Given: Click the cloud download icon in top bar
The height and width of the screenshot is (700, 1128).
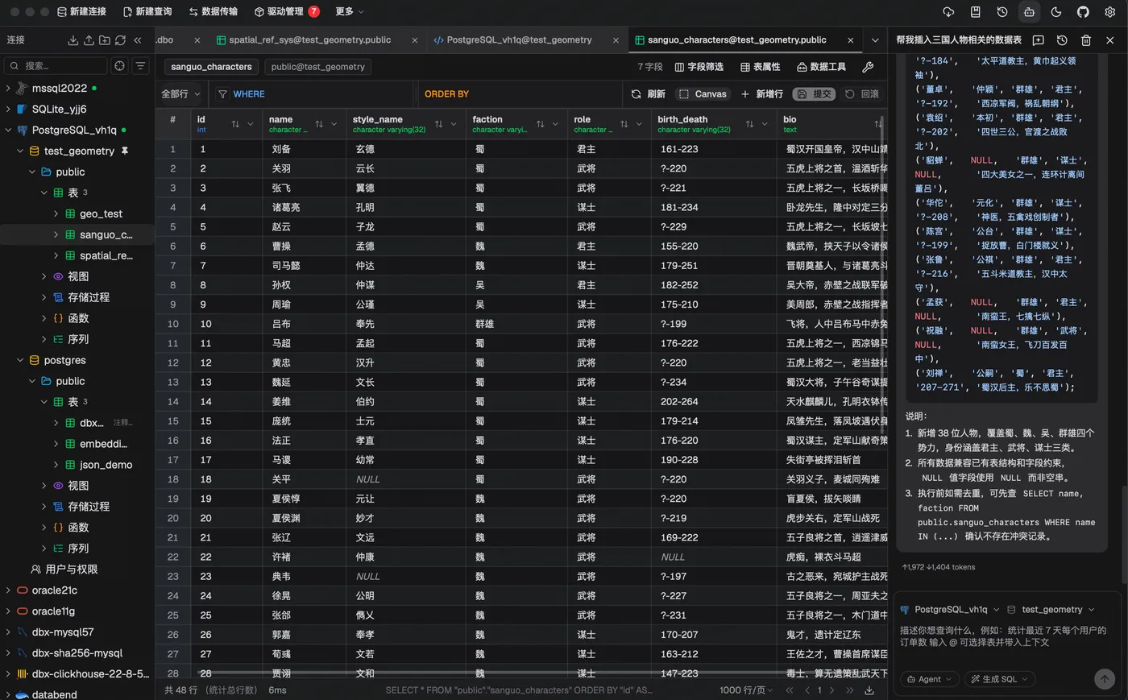Looking at the screenshot, I should click(948, 12).
